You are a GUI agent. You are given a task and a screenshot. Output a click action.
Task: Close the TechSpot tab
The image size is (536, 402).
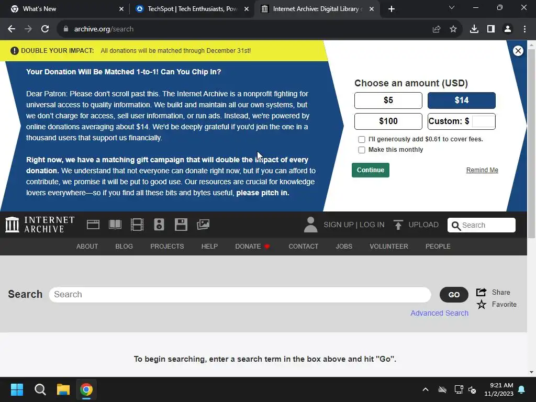pyautogui.click(x=247, y=9)
